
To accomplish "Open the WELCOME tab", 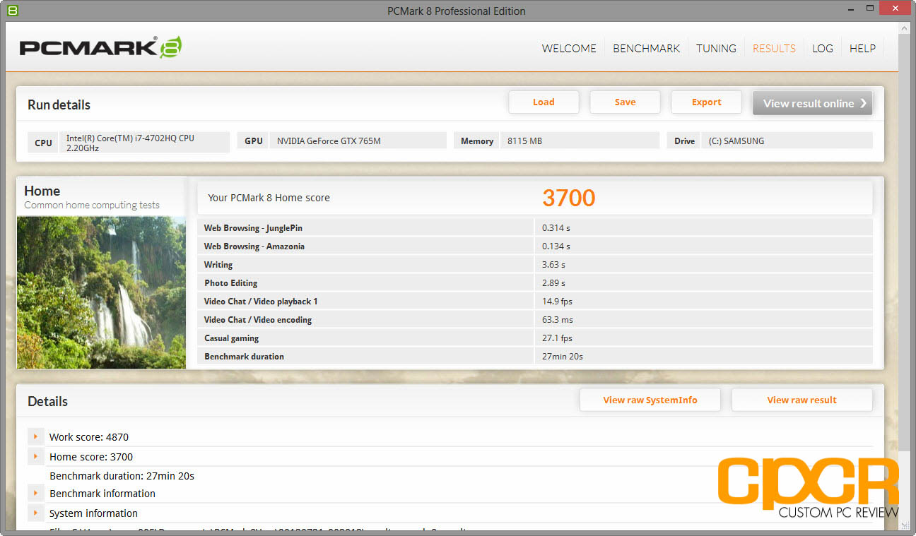I will [x=569, y=48].
